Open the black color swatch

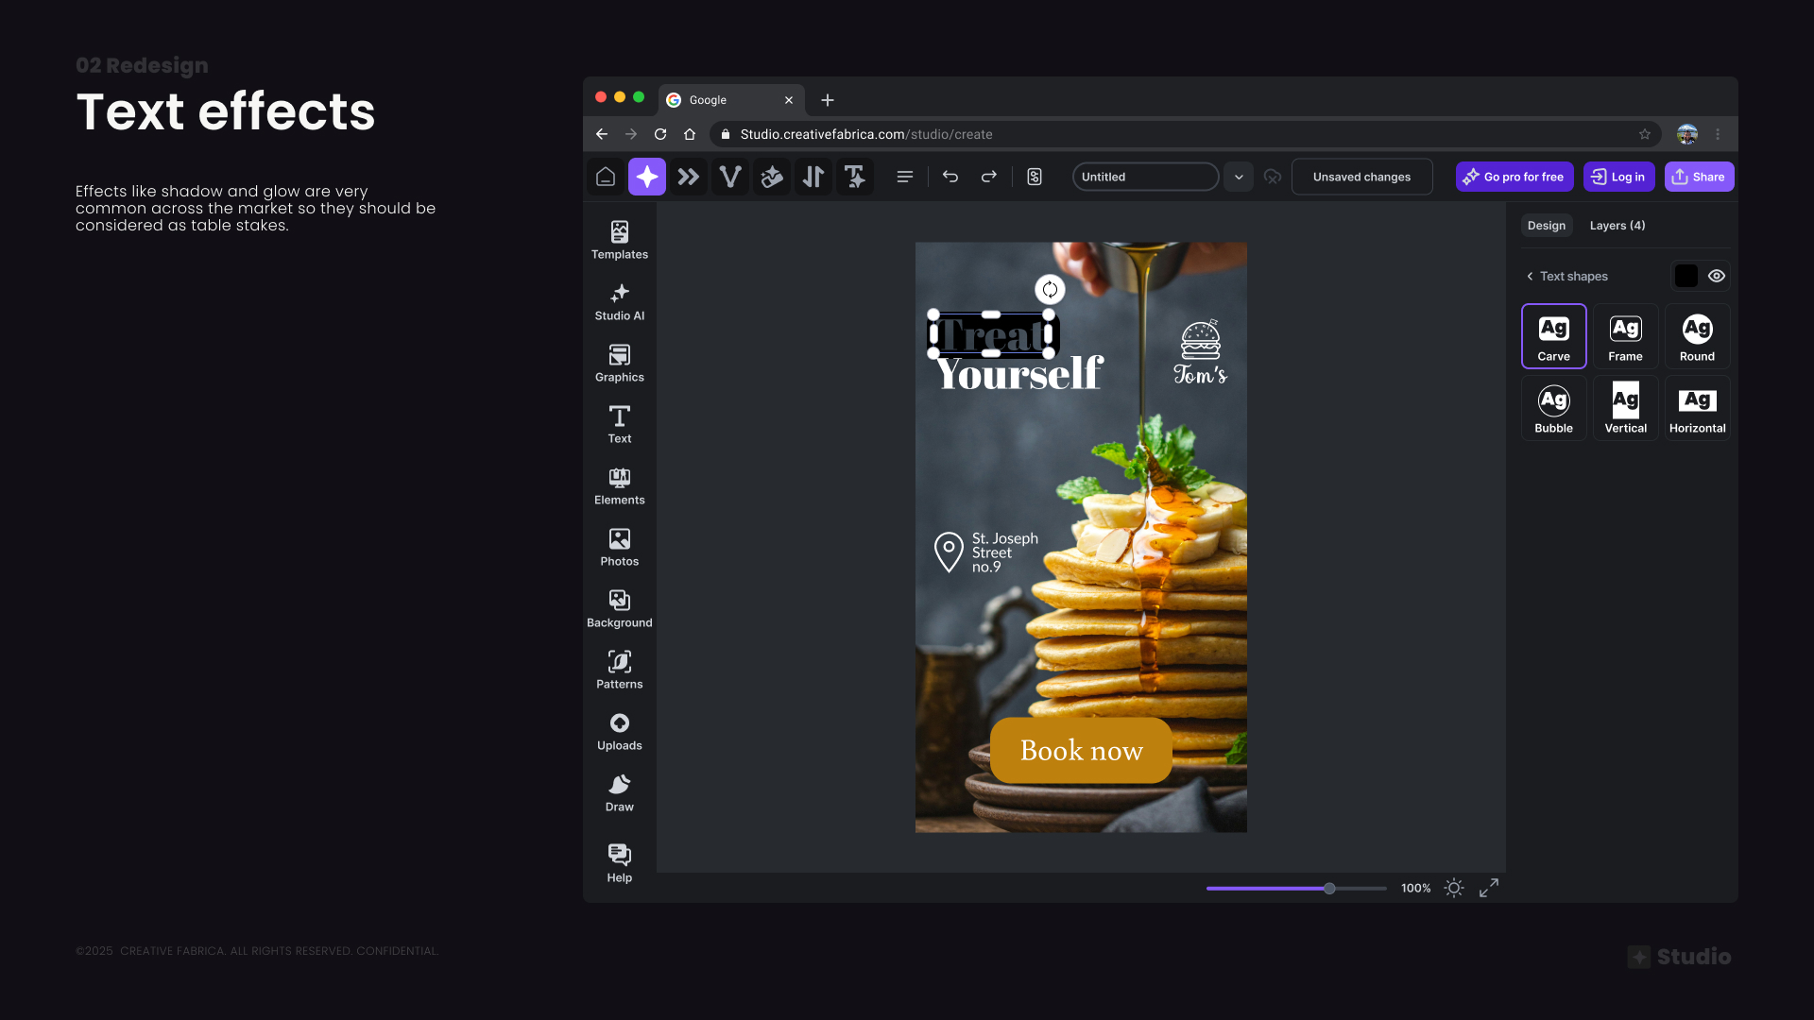click(1686, 276)
